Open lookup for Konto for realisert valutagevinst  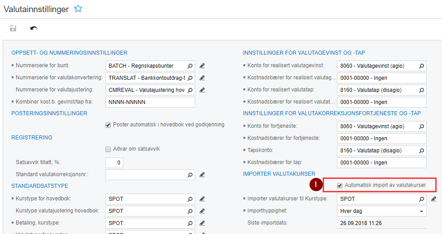point(422,66)
